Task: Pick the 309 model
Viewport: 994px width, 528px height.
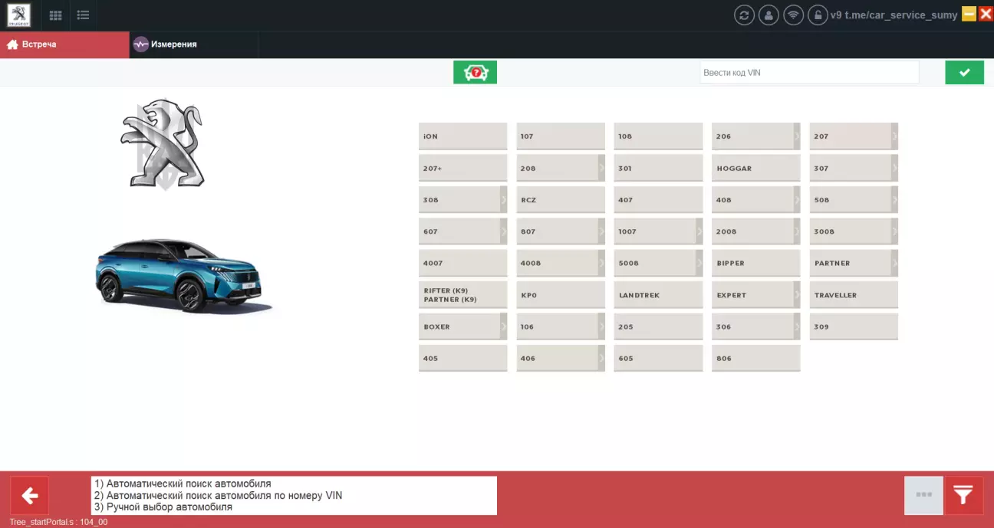Action: coord(854,327)
